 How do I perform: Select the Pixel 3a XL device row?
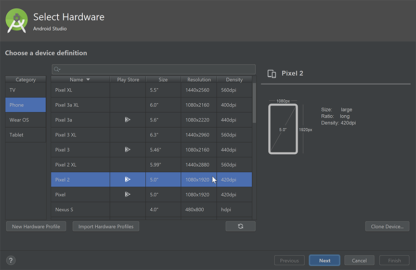pyautogui.click(x=151, y=105)
